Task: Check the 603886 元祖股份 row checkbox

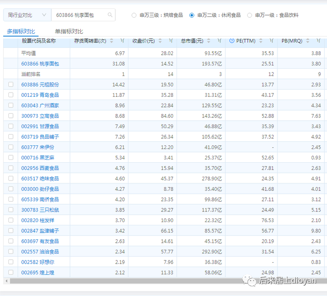Action: pos(11,84)
